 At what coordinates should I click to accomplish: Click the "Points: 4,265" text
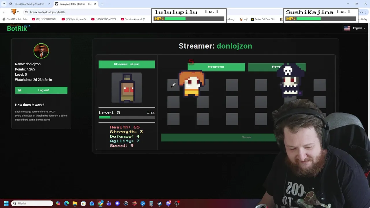click(25, 69)
